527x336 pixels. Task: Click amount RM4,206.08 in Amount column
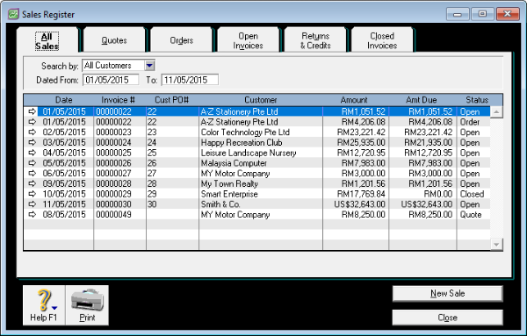coord(364,122)
